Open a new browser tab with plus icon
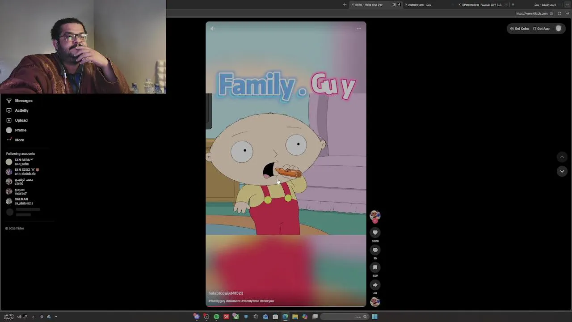This screenshot has width=572, height=322. click(345, 4)
